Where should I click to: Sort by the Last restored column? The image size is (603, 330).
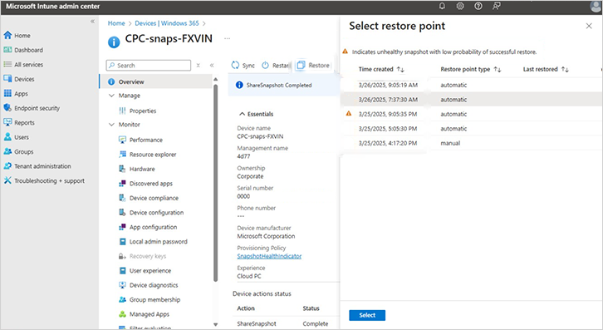(x=546, y=69)
